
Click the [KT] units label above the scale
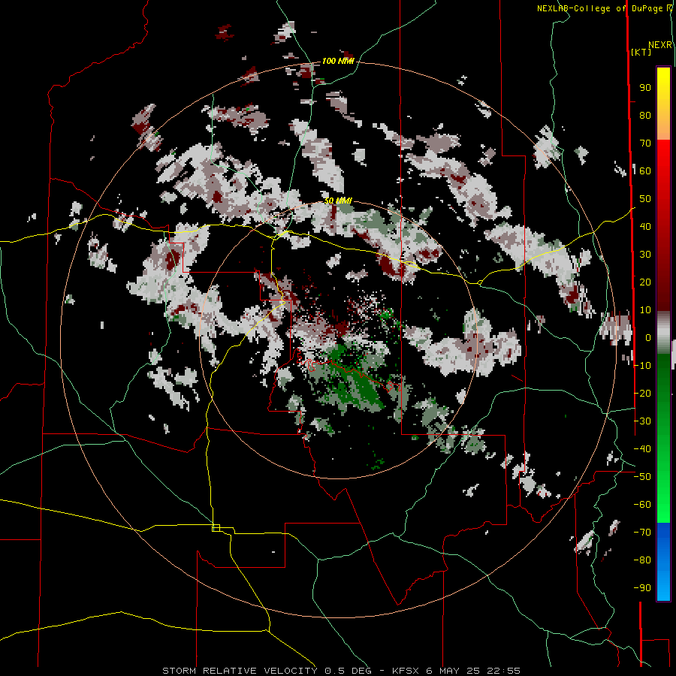[x=641, y=52]
